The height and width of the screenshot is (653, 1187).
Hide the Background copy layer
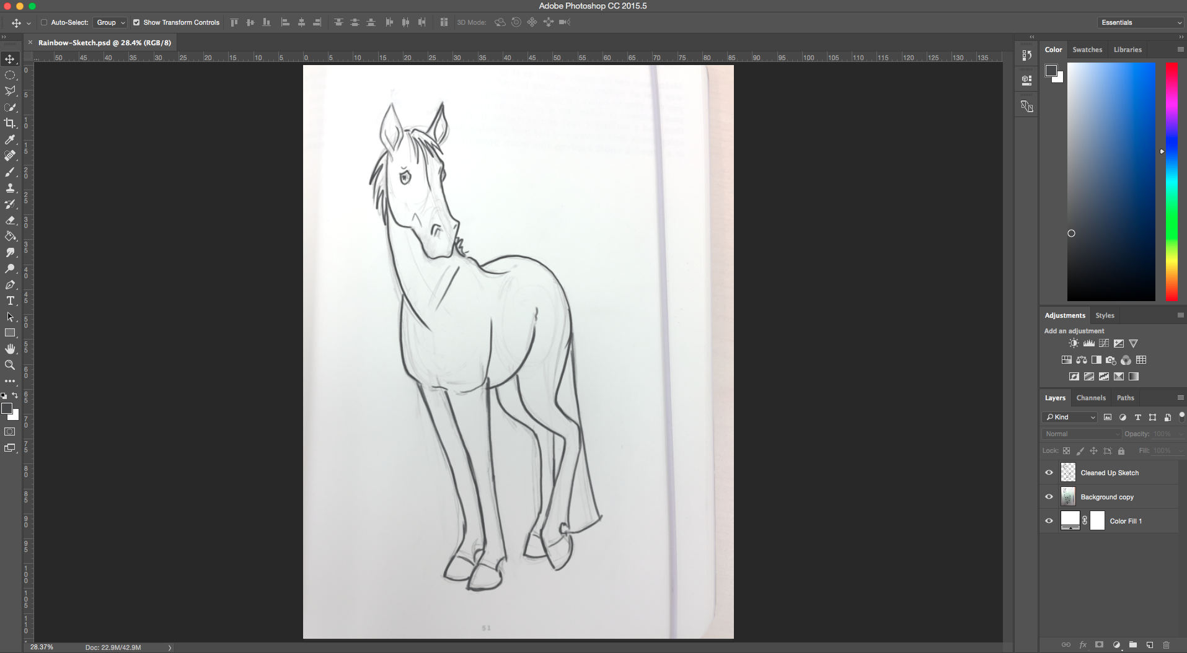tap(1049, 497)
